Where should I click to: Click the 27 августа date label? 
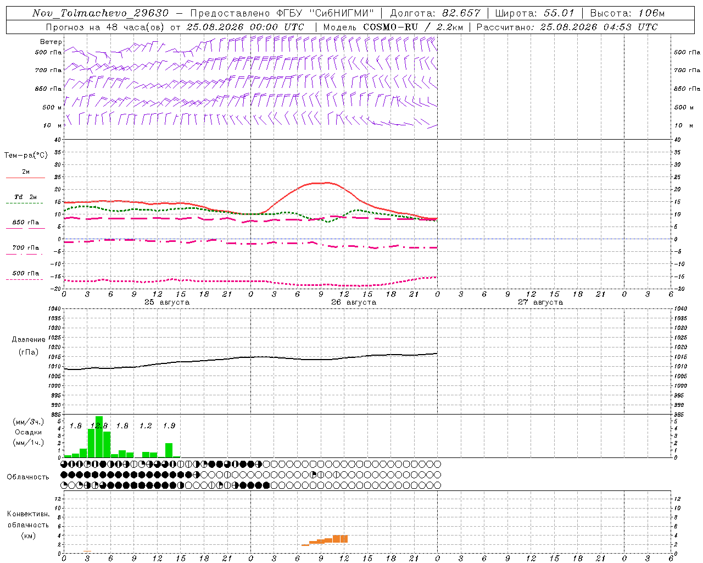540,302
